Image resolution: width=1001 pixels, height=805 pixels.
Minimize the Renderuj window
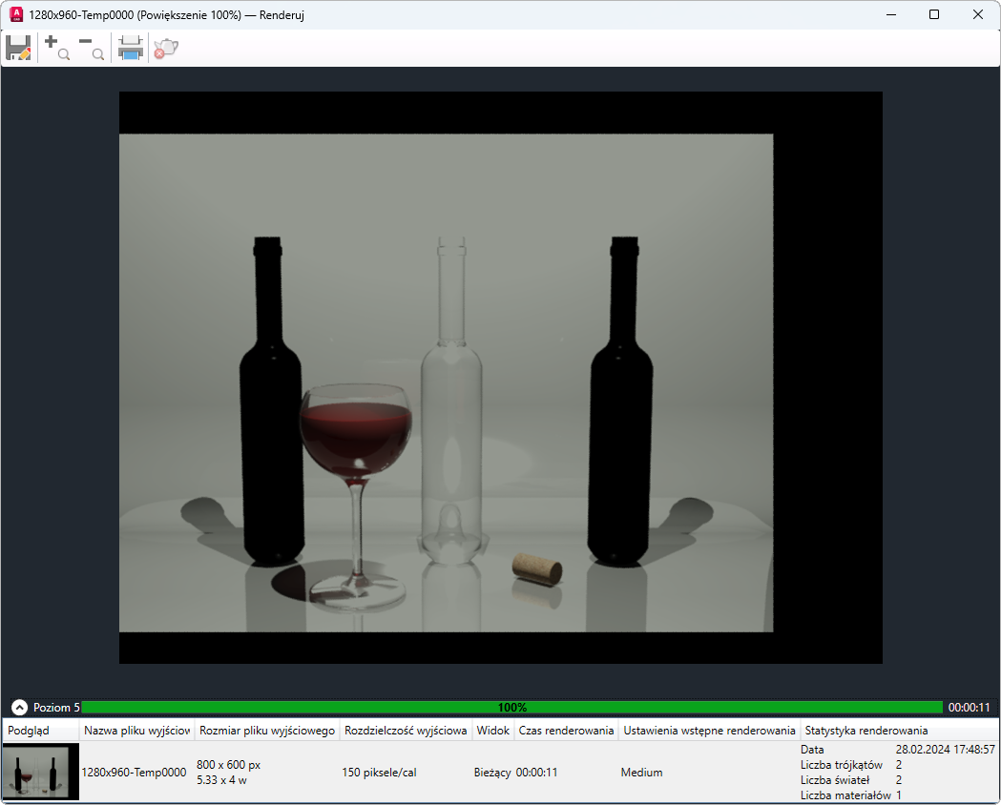891,14
